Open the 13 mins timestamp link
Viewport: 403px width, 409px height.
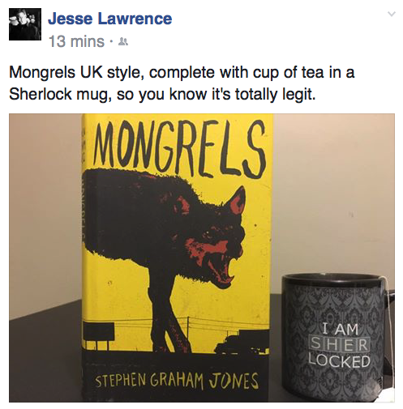coord(76,41)
